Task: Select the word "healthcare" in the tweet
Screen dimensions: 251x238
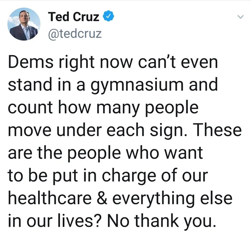Action: (50, 198)
